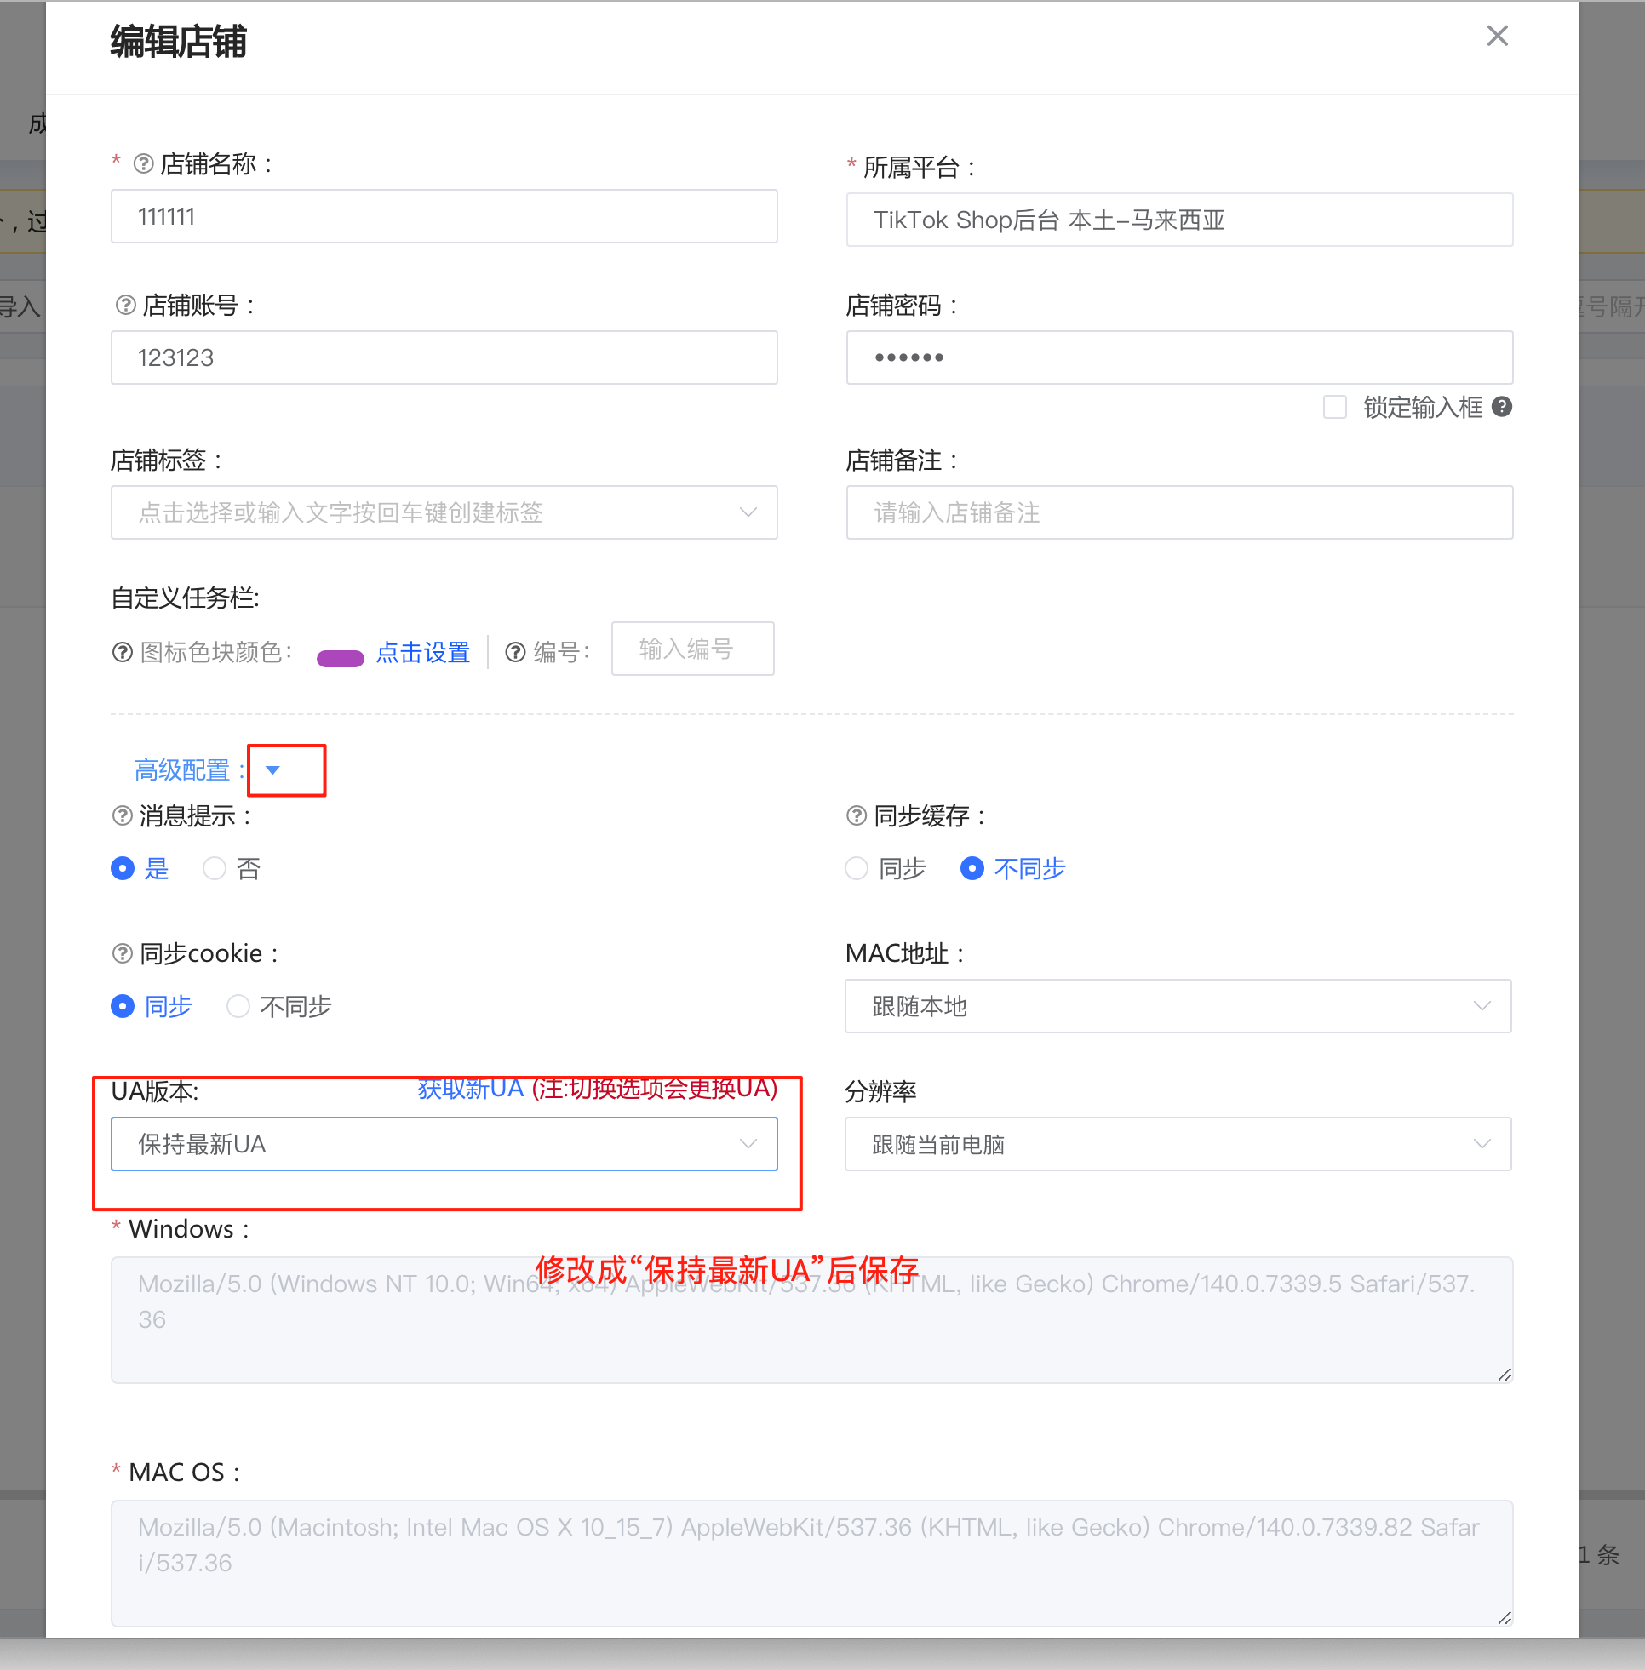The image size is (1645, 1670).
Task: Click help icon beside 同步cookie label
Action: (122, 953)
